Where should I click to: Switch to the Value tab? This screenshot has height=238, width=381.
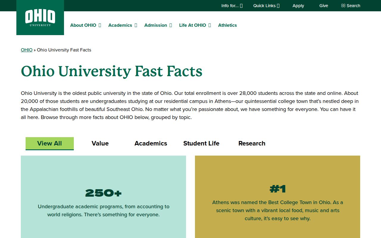click(100, 143)
